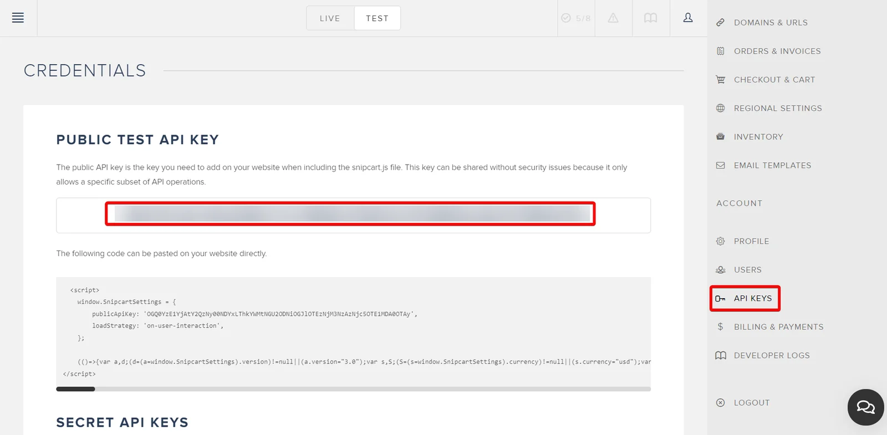Screen dimensions: 887x435
Task: Click the code block horizontal scrollbar
Action: point(353,389)
